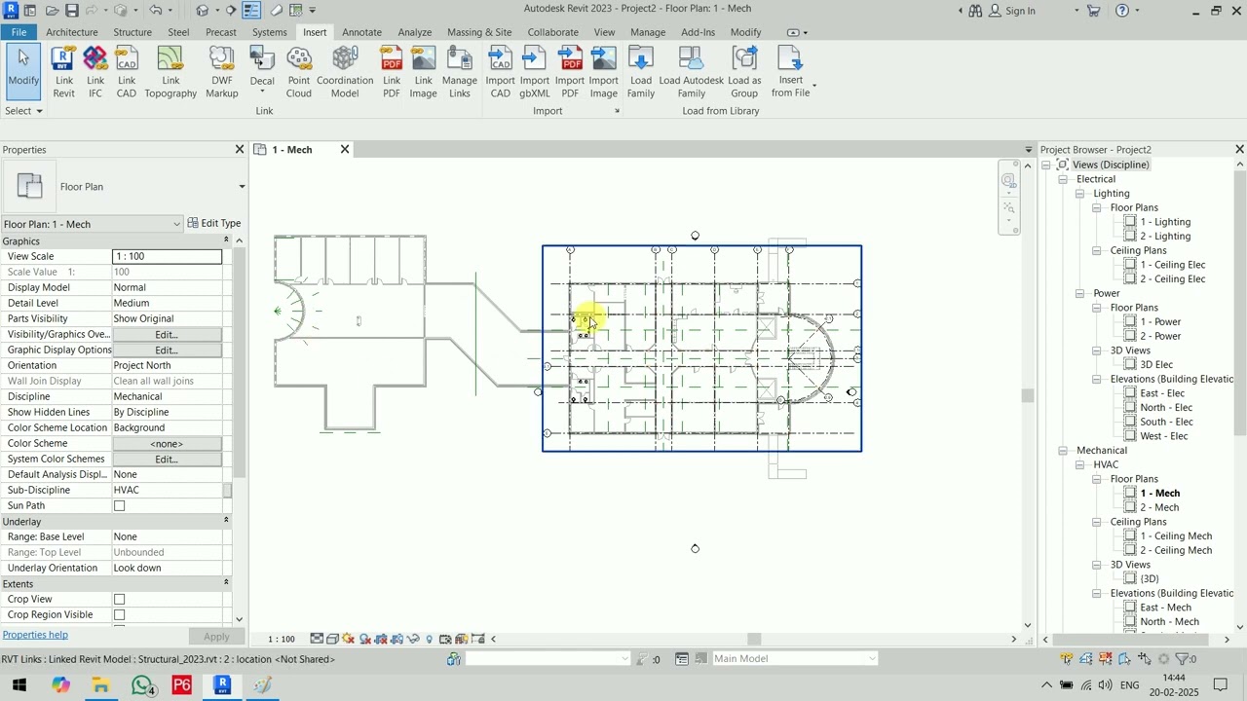Toggle the Crop View checkbox
Viewport: 1247px width, 701px height.
tap(120, 599)
